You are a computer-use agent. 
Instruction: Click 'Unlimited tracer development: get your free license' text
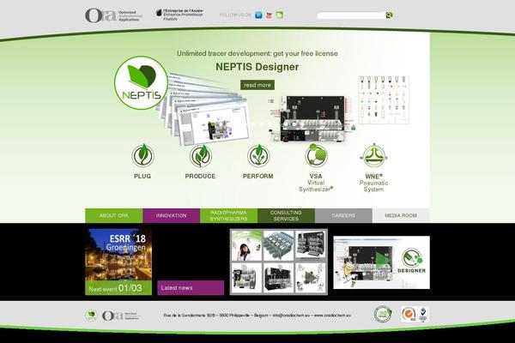tap(257, 53)
